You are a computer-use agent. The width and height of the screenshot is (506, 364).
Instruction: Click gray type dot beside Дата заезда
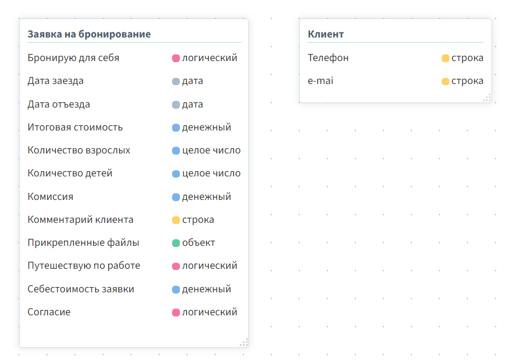point(176,81)
